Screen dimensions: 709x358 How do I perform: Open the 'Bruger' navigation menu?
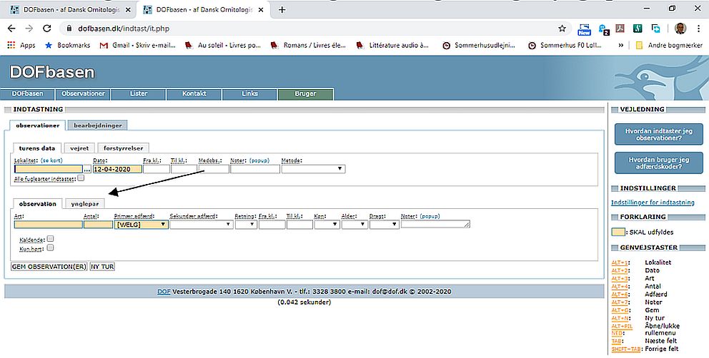click(306, 94)
